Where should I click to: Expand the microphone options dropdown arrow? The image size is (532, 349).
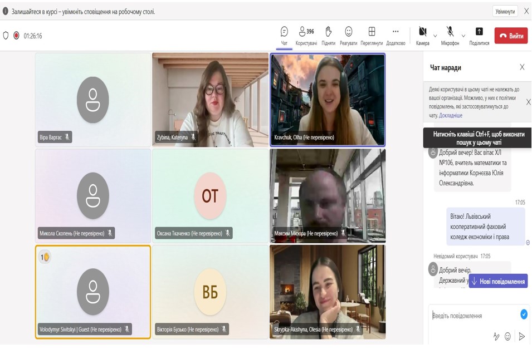point(463,36)
